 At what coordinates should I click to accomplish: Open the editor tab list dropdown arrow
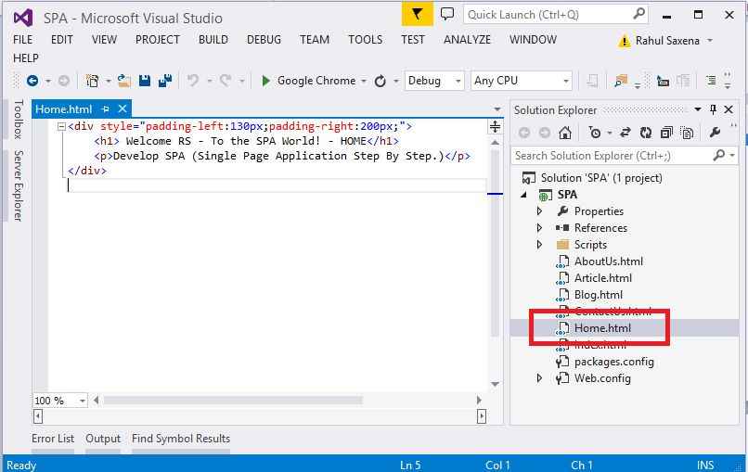pos(497,109)
